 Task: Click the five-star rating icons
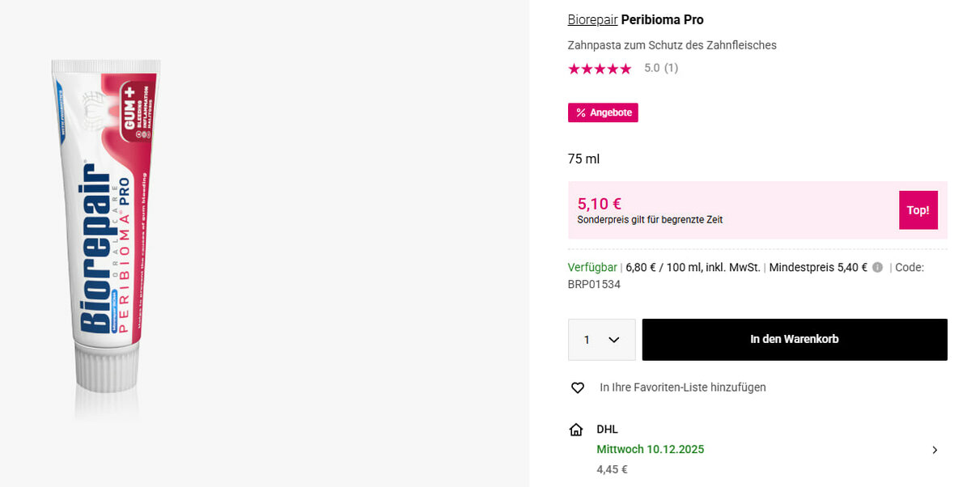[600, 69]
